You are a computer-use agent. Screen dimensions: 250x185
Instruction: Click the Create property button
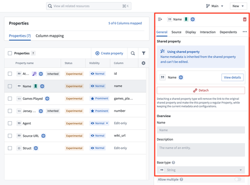(109, 53)
